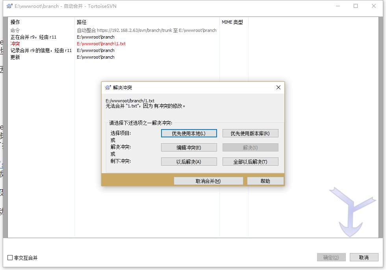Sort by the 路径 column header
Viewport: 386px width, 270px height.
(x=147, y=22)
